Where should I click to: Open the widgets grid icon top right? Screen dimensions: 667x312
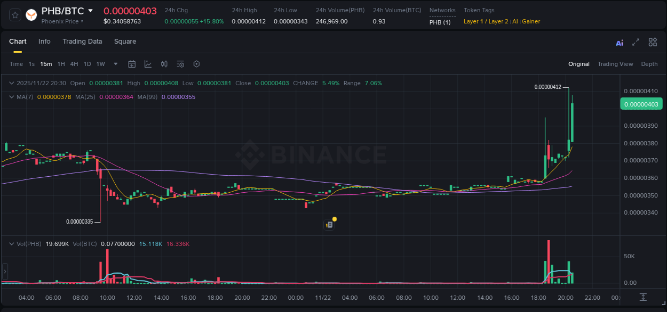tap(653, 42)
